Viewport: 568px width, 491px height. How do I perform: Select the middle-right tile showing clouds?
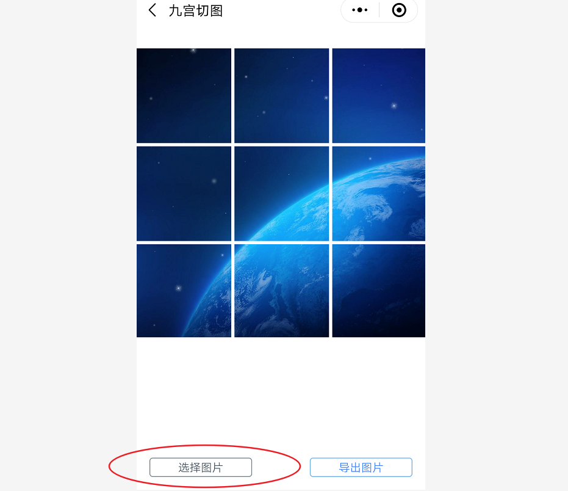pos(378,194)
